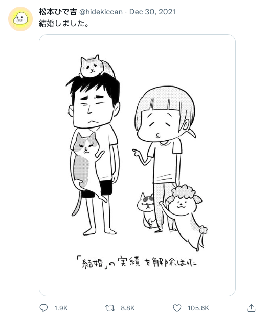The height and width of the screenshot is (321, 270).
Task: Open the yellow bird profile avatar
Action: pos(20,19)
